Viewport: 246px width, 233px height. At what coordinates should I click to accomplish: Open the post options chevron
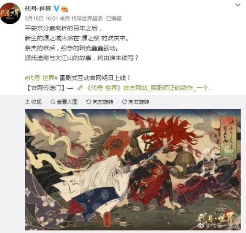coord(238,5)
